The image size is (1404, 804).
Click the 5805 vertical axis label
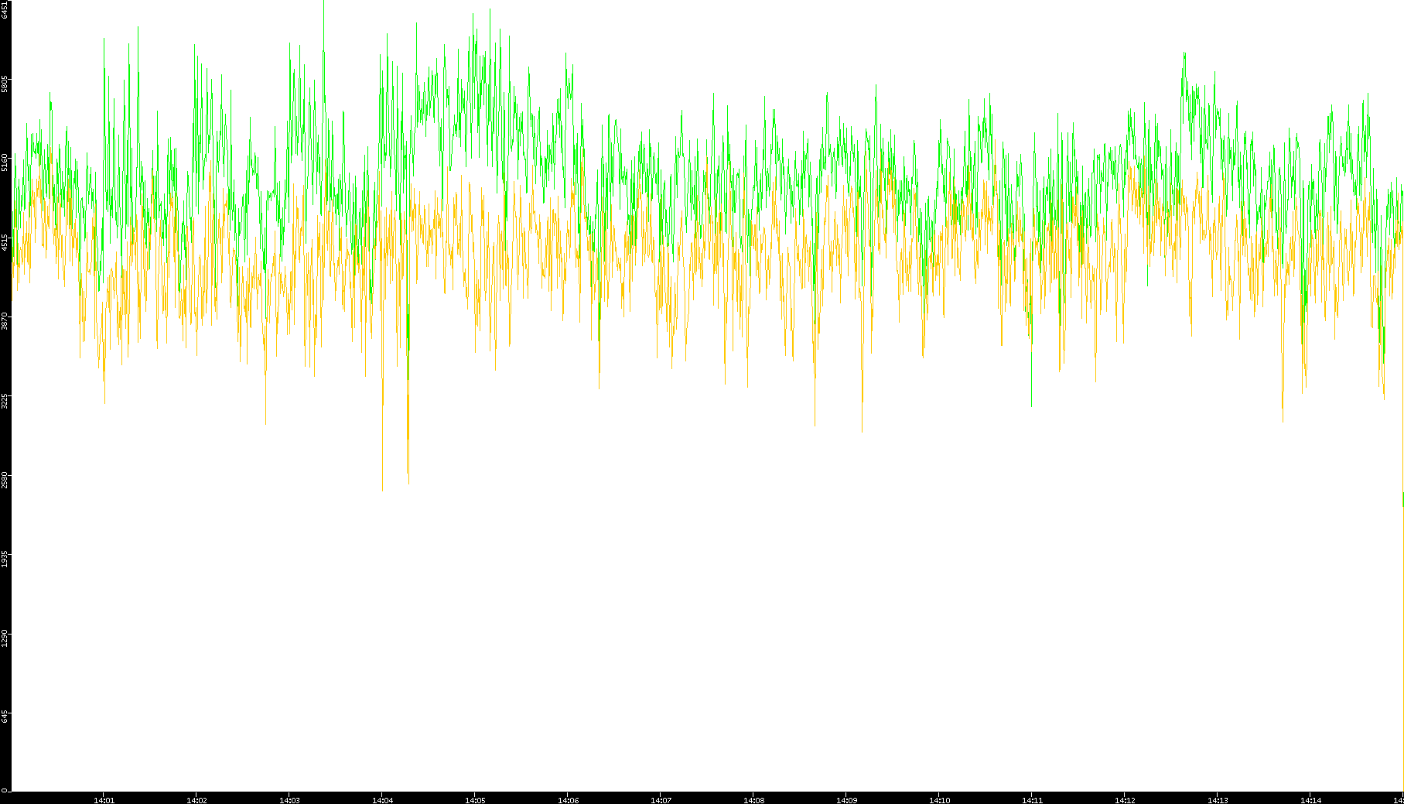click(5, 84)
